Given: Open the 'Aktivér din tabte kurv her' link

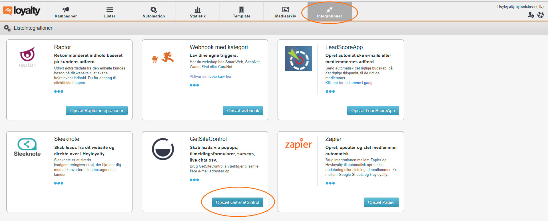Looking at the screenshot, I should click(x=210, y=76).
